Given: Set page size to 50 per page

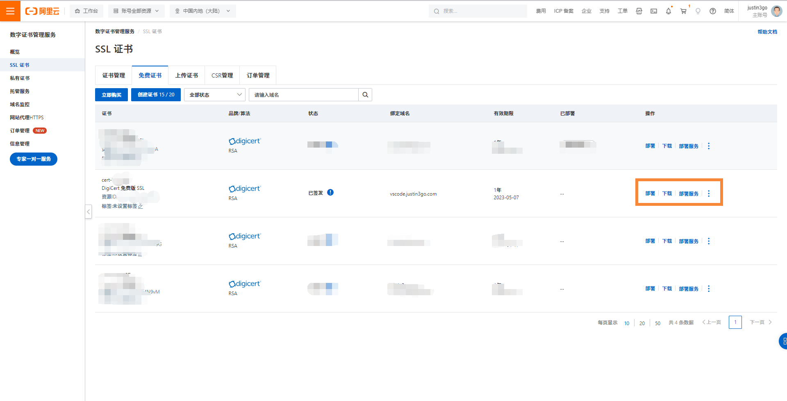Looking at the screenshot, I should [657, 323].
